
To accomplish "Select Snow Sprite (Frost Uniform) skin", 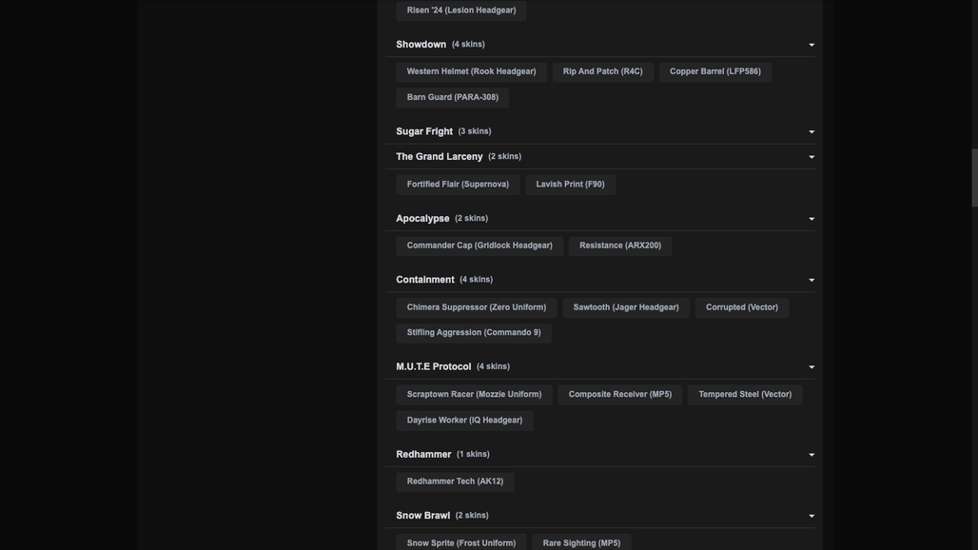I will point(460,543).
